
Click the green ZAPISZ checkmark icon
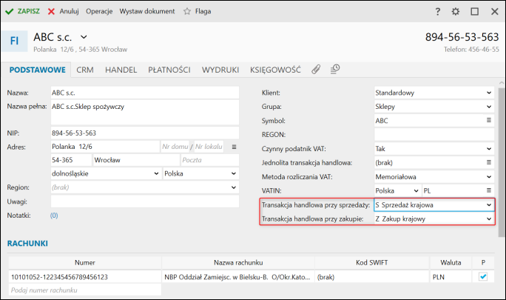point(10,11)
